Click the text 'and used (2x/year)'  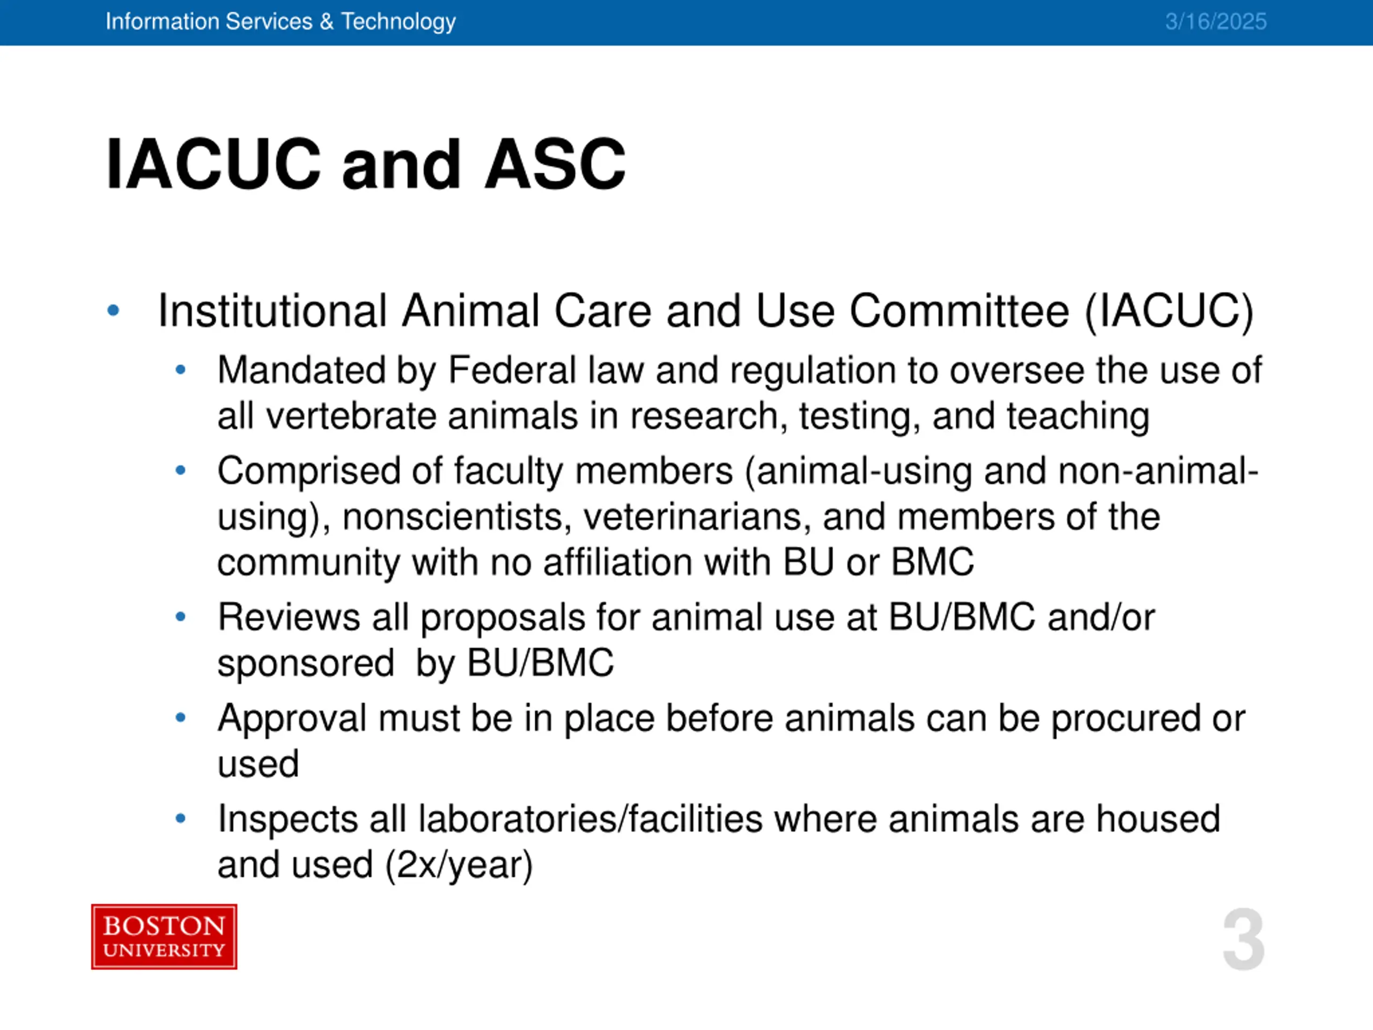click(375, 866)
